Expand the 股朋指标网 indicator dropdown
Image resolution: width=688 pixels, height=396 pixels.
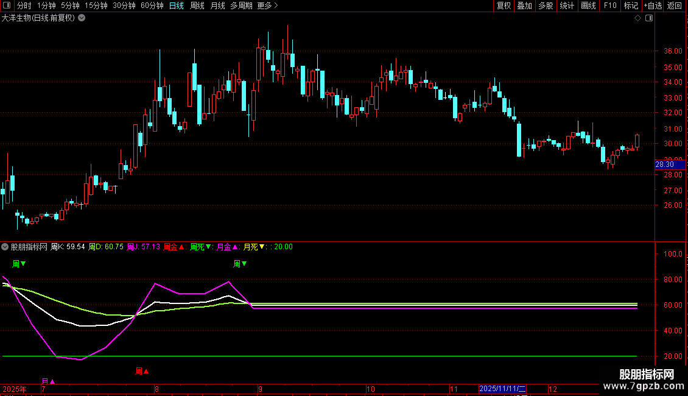(5, 247)
